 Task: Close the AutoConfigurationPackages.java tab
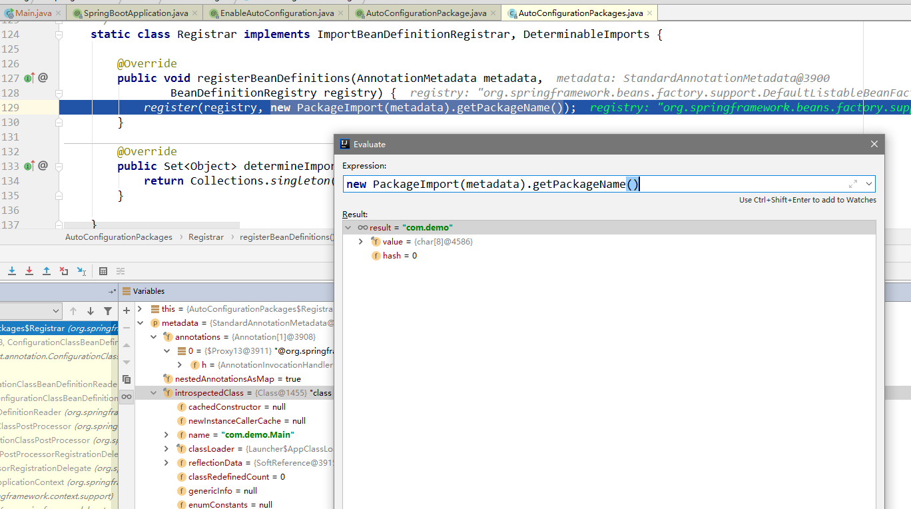[649, 13]
